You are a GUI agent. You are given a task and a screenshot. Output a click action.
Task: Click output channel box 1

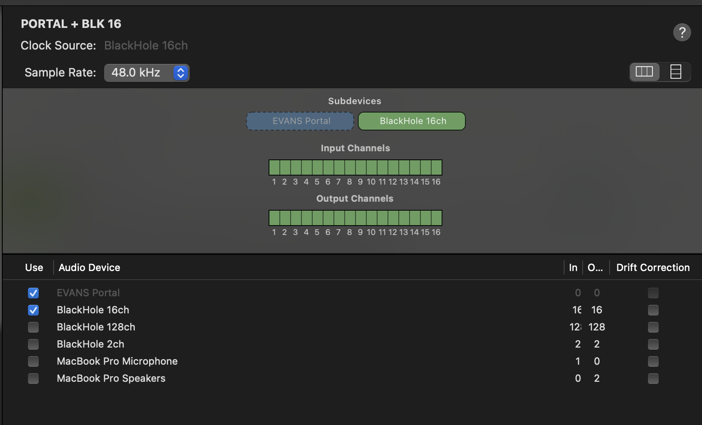(274, 218)
